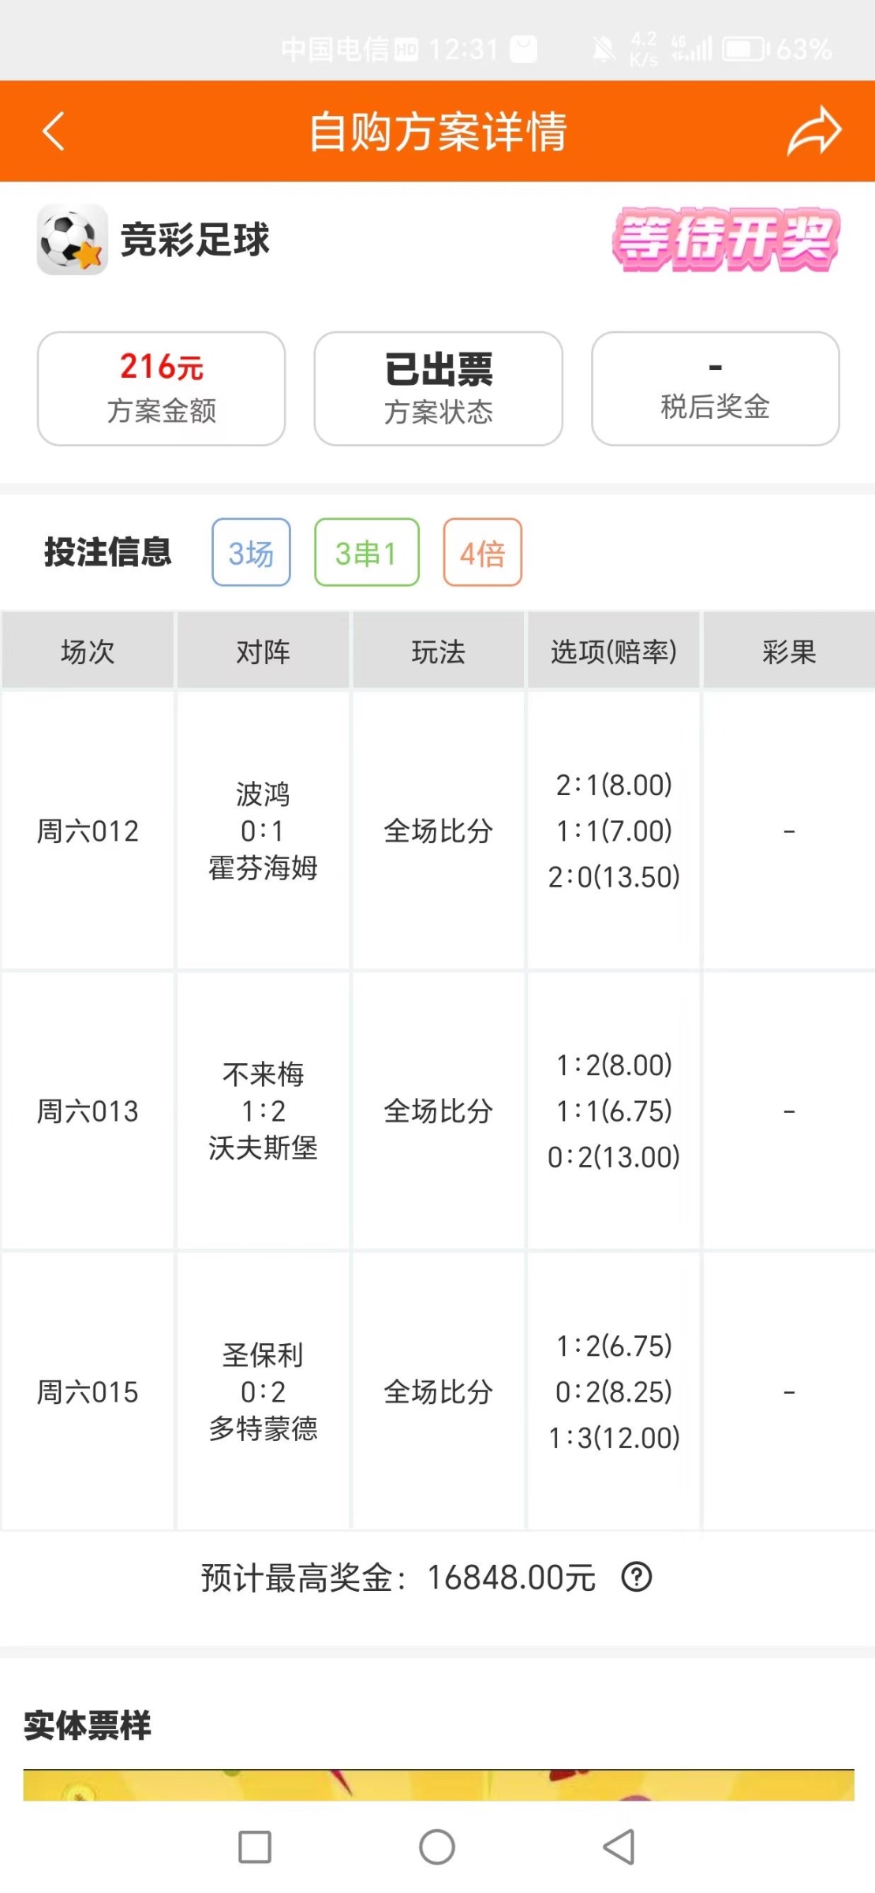
Task: Tap the 竞彩足球 soccer ball icon
Action: 73,240
